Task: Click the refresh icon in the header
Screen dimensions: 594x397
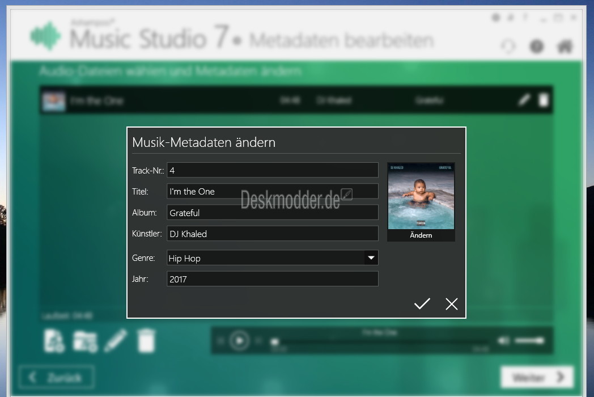Action: click(508, 47)
